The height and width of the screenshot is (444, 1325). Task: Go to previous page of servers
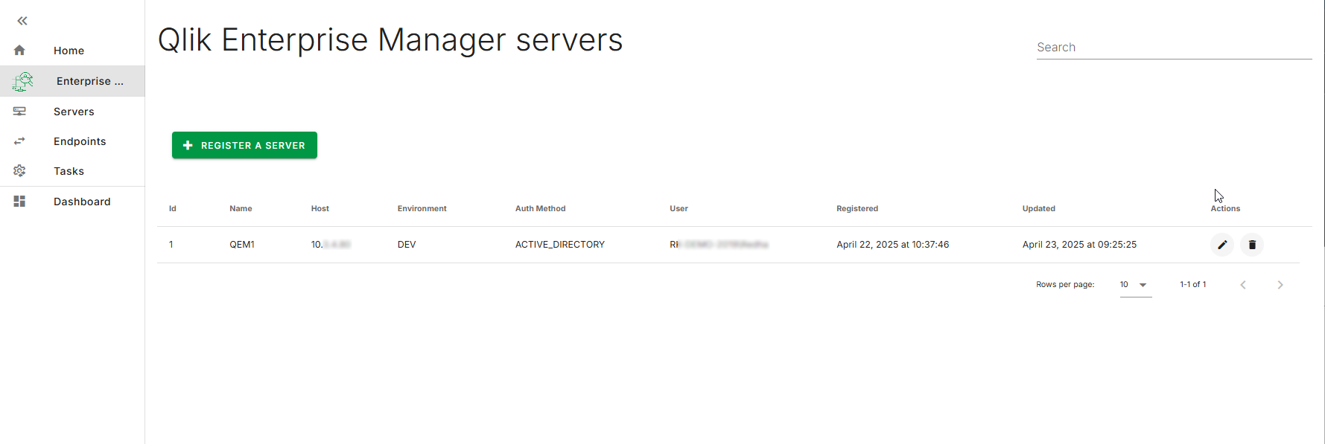point(1243,285)
